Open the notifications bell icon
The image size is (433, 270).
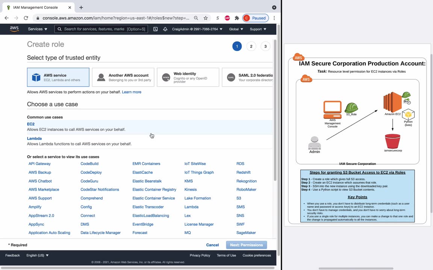tap(165, 29)
